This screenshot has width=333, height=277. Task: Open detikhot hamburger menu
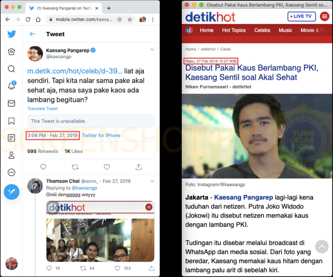click(324, 16)
